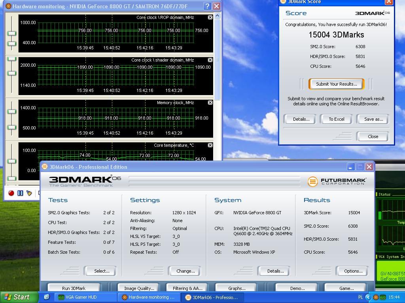Click Select under the Tests section
The width and height of the screenshot is (405, 303).
pos(102,271)
